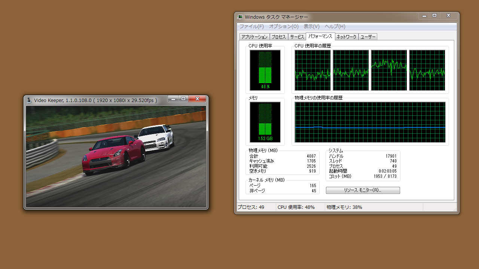Click the racing video preview in Video Keeper
Screen dimensions: 479x269
pyautogui.click(x=116, y=156)
